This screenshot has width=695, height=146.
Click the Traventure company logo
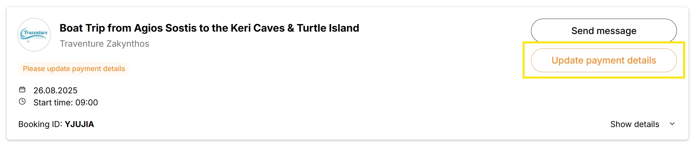[x=34, y=35]
